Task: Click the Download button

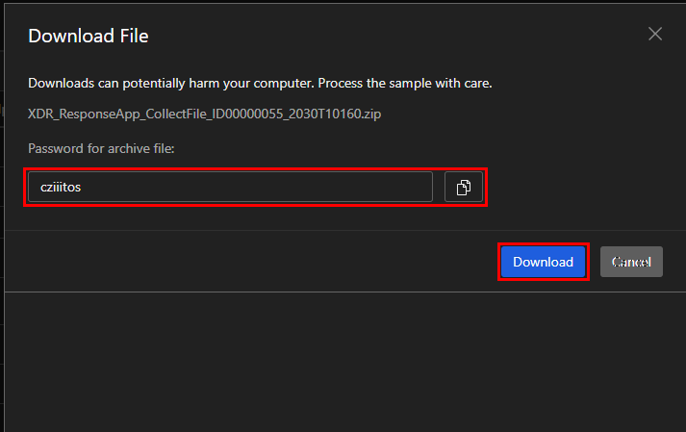Action: (543, 262)
